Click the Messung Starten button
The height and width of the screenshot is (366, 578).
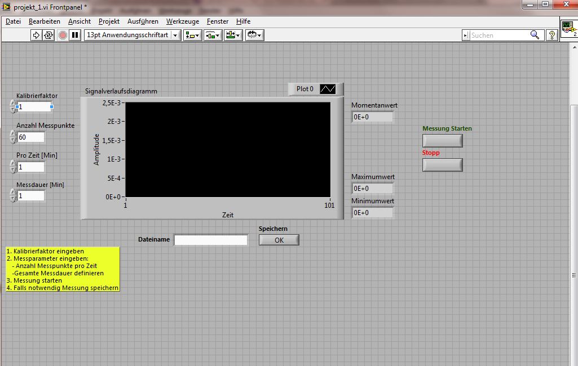[x=442, y=141]
